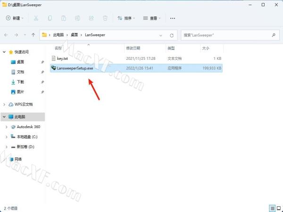Go back with the back arrow
This screenshot has height=212, width=283.
[x=6, y=35]
